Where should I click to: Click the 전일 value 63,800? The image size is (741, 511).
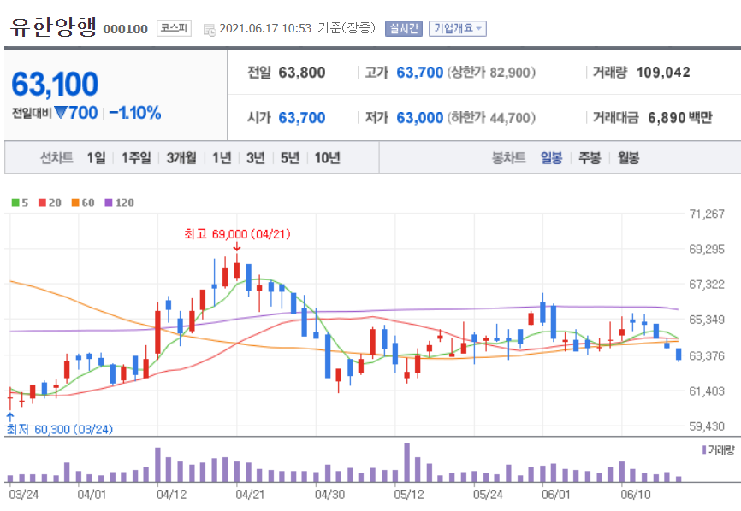point(301,73)
